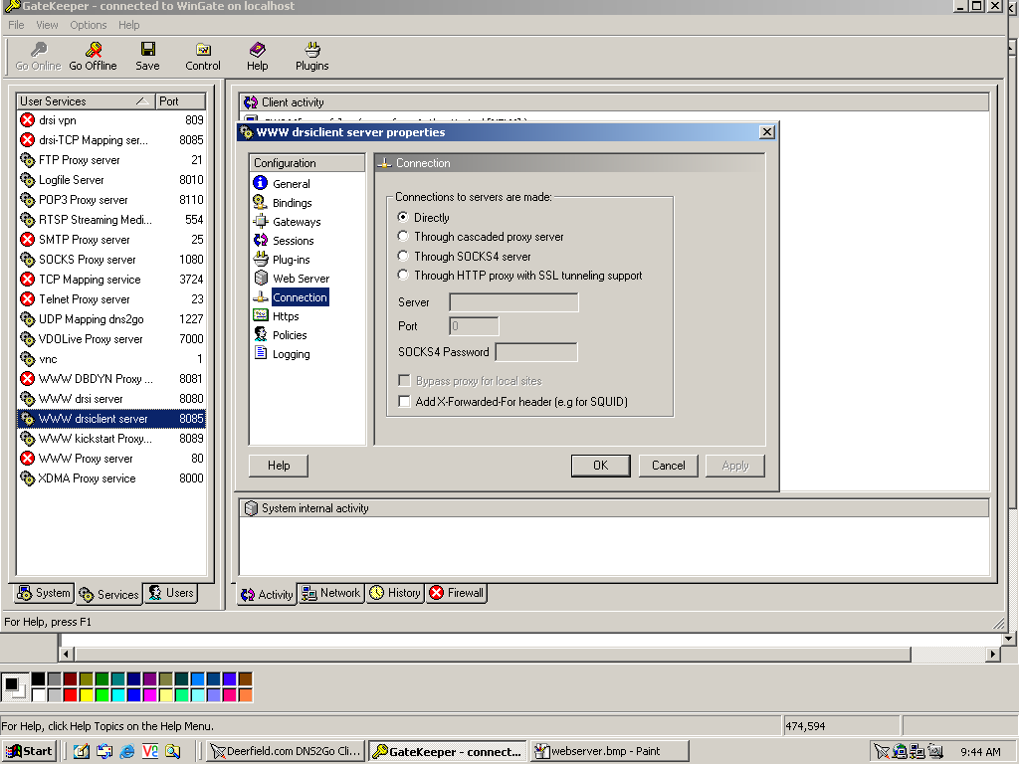Open Gateways configuration icon
The image size is (1019, 764).
[x=260, y=221]
